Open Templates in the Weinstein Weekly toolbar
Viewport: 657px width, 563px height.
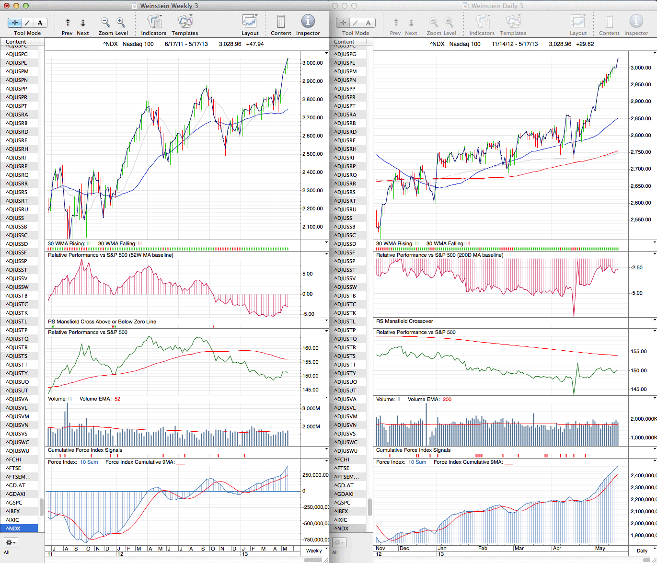(184, 23)
